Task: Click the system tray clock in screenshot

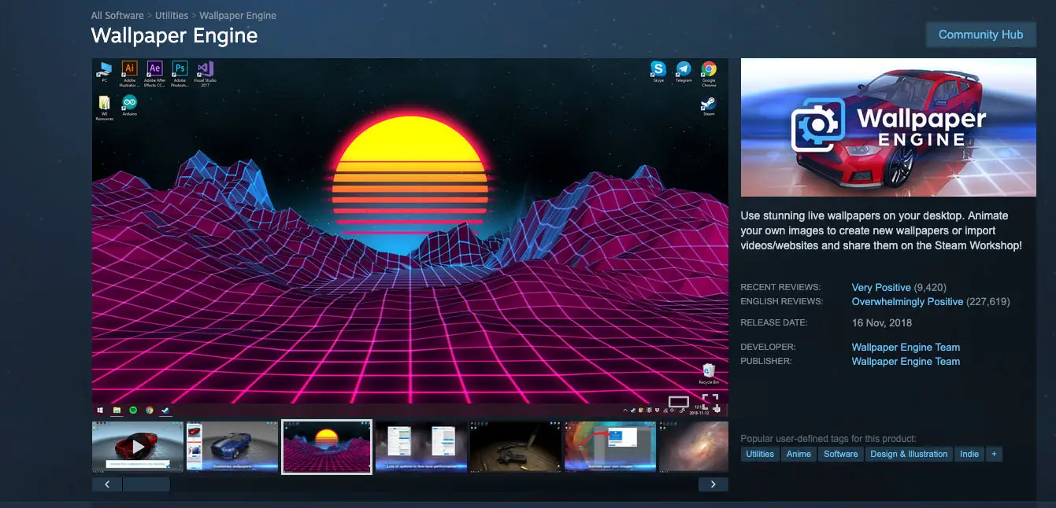Action: coord(698,410)
